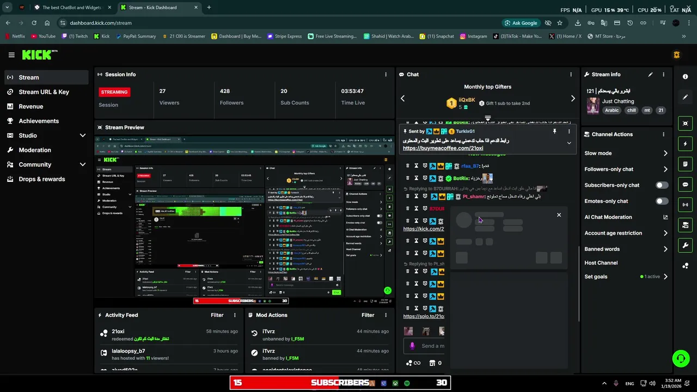Screen dimensions: 697x392
Task: Toggle Emotes-only chat
Action: (662, 201)
